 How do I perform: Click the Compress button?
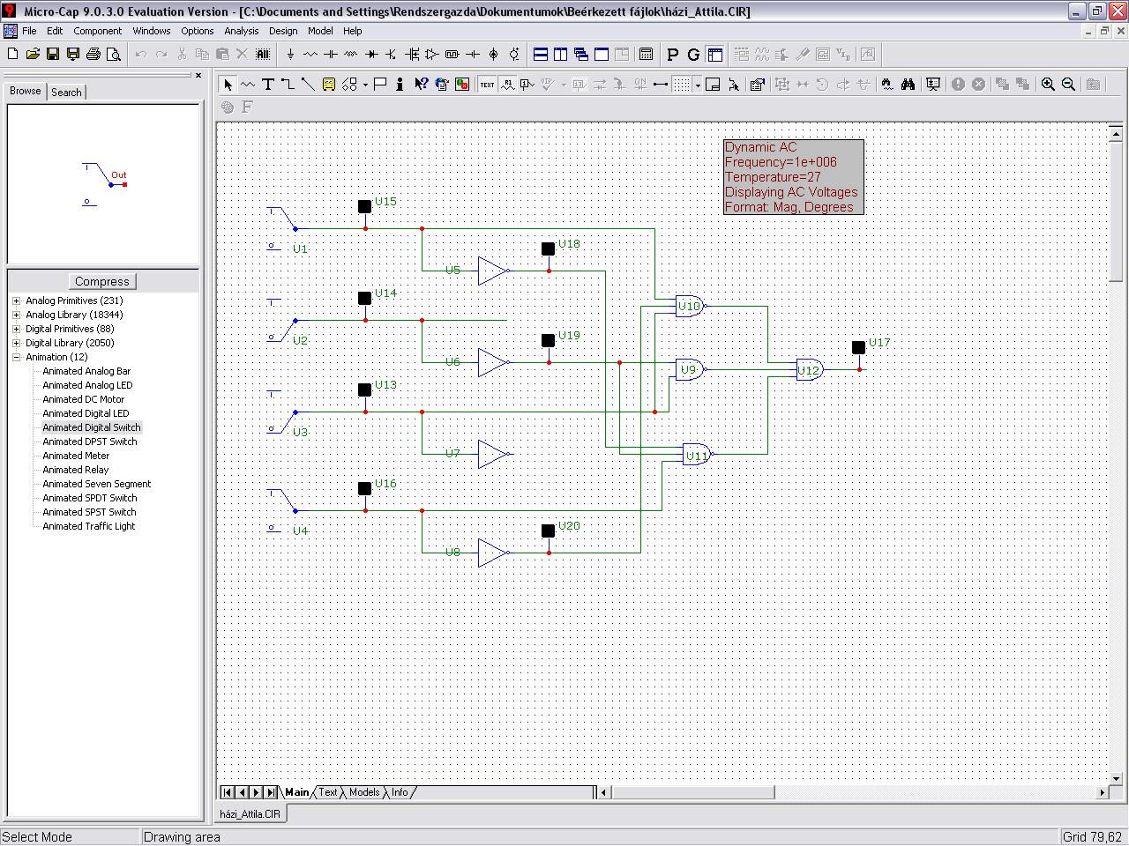tap(102, 281)
